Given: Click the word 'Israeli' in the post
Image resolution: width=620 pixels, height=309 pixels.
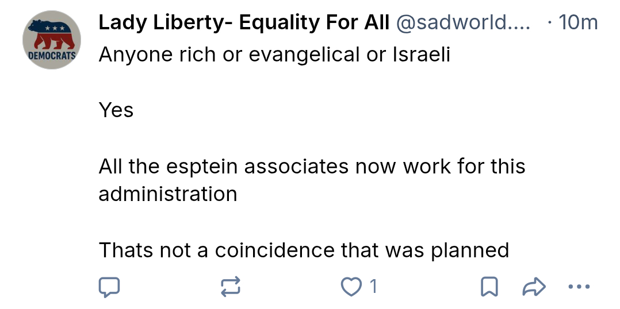Looking at the screenshot, I should click(421, 55).
